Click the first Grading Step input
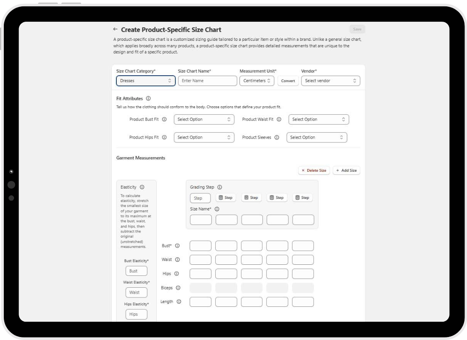This screenshot has width=467, height=340. coord(200,198)
